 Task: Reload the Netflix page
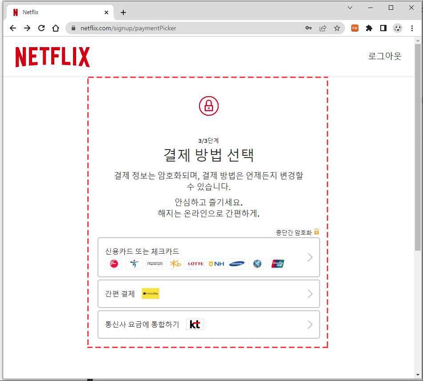pos(41,28)
